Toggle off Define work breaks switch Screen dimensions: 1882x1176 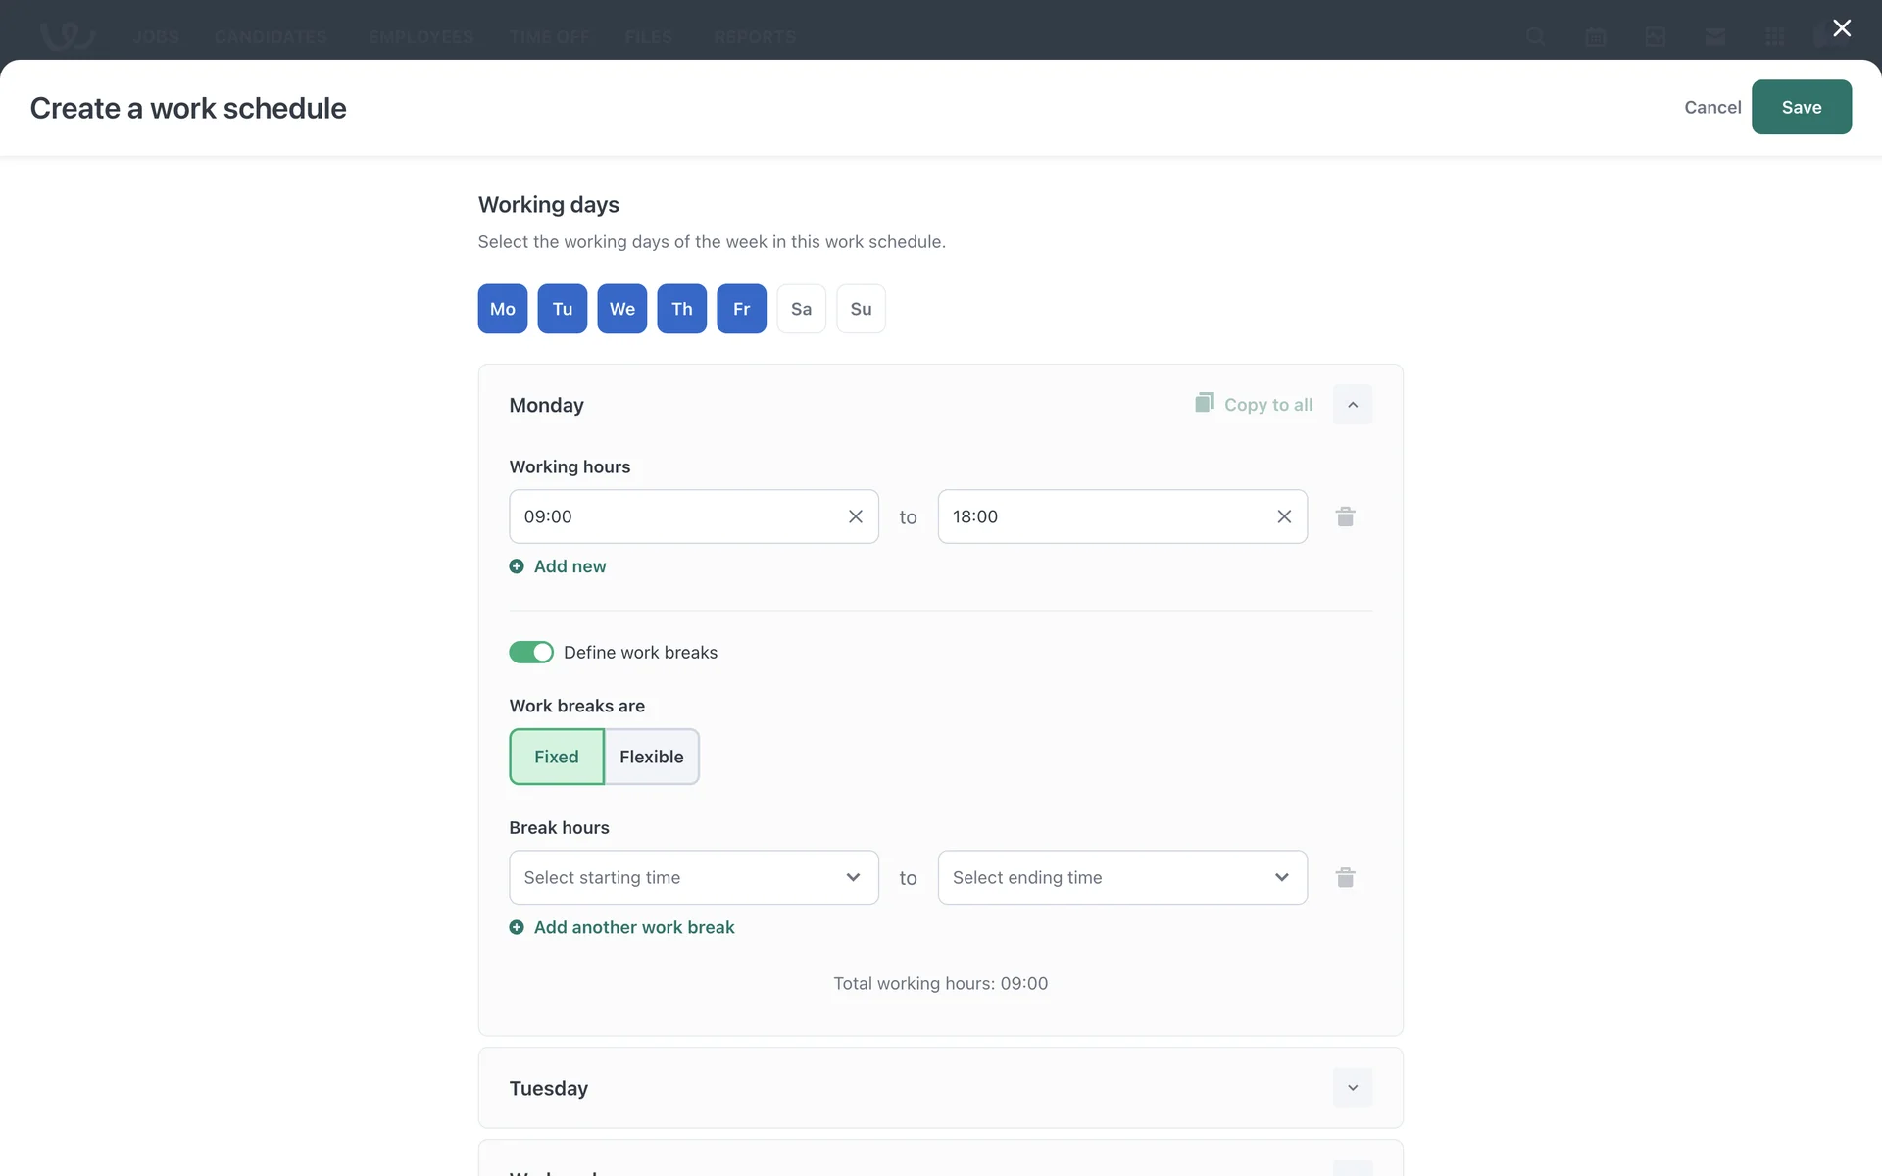[x=531, y=653]
